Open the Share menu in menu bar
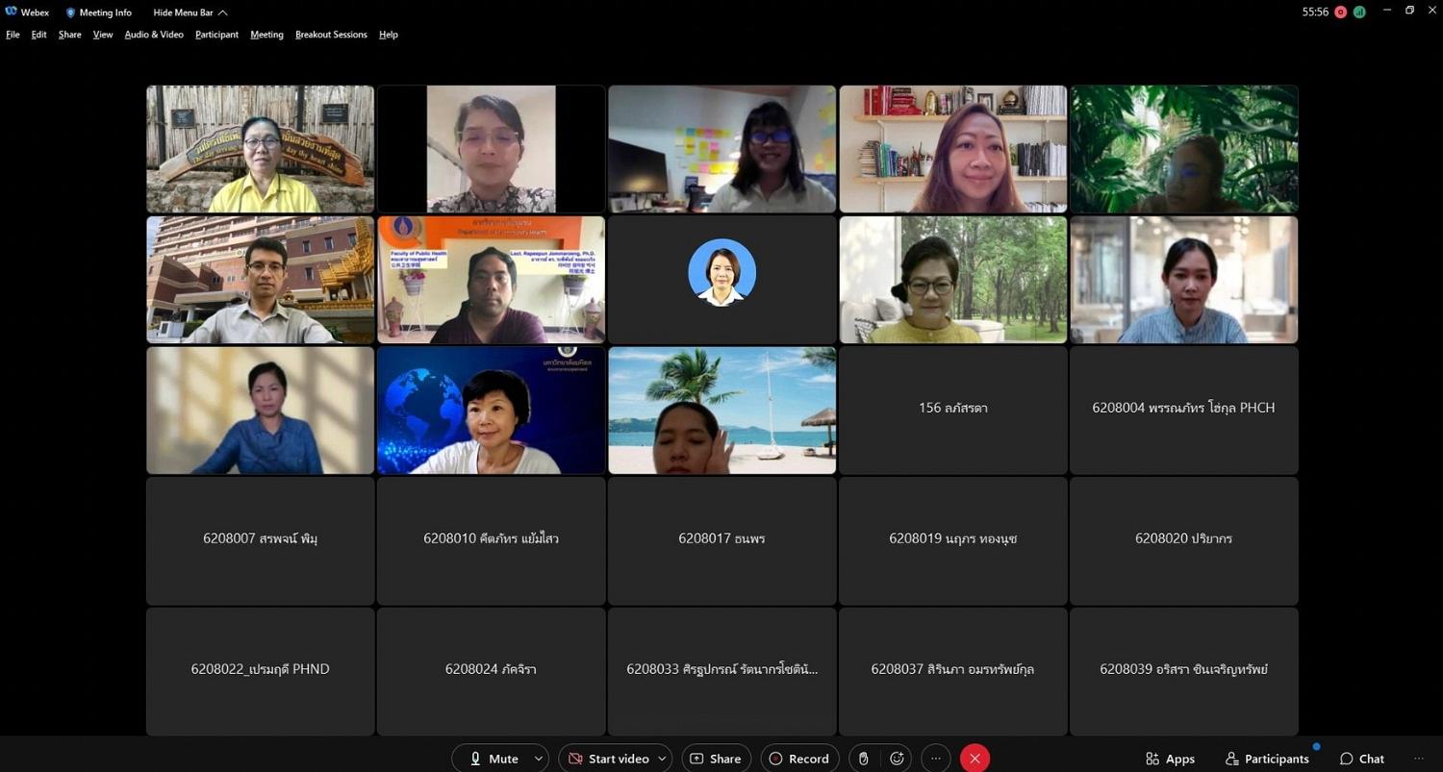Viewport: 1443px width, 772px height. (x=69, y=35)
